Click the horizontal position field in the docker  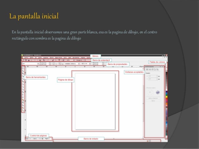(x=153, y=76)
